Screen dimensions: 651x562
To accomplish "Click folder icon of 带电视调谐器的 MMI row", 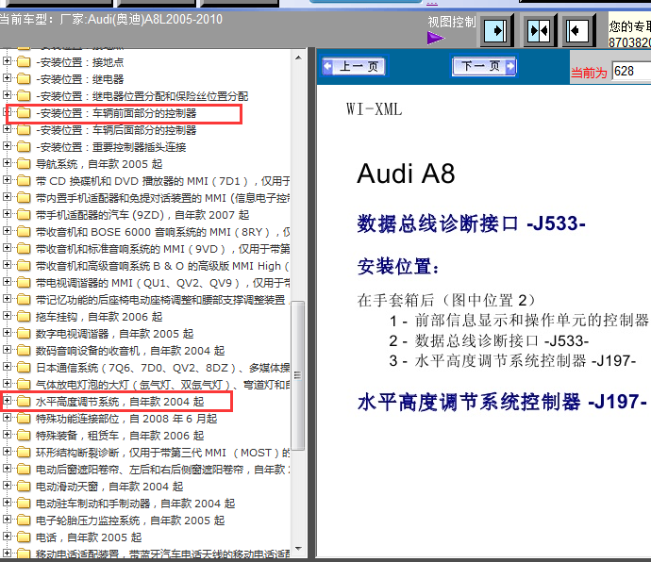I will (24, 283).
